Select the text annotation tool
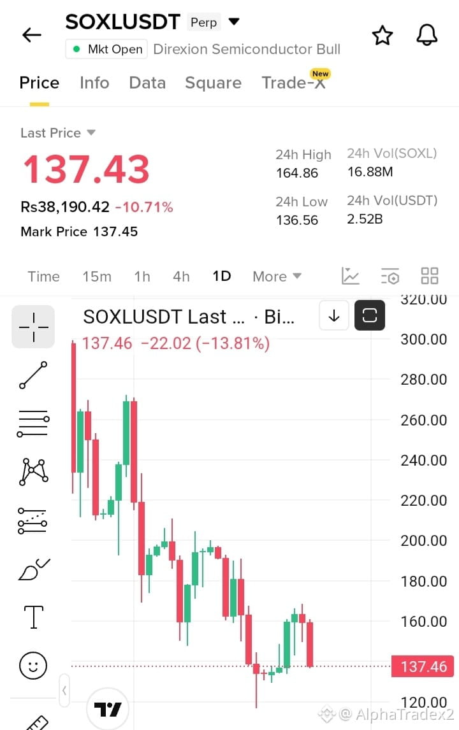 (34, 617)
